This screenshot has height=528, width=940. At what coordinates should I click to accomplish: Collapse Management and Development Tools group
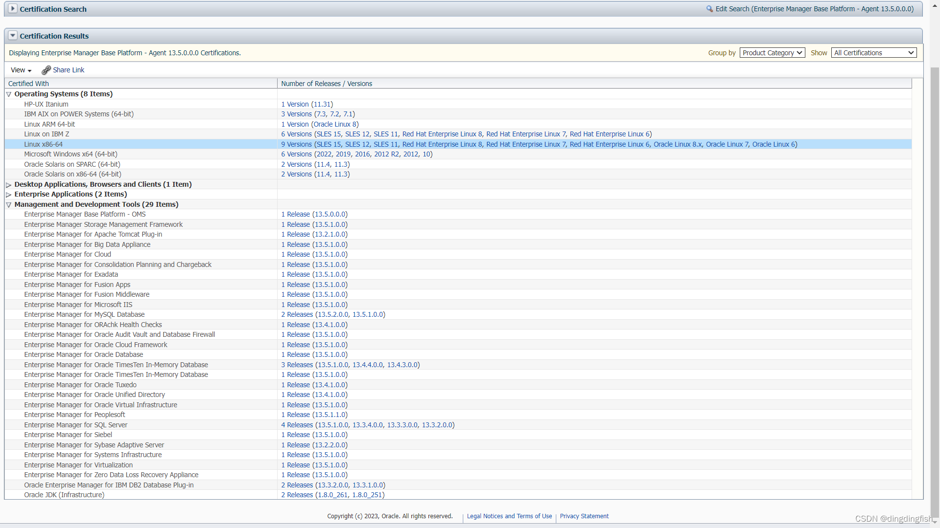9,205
